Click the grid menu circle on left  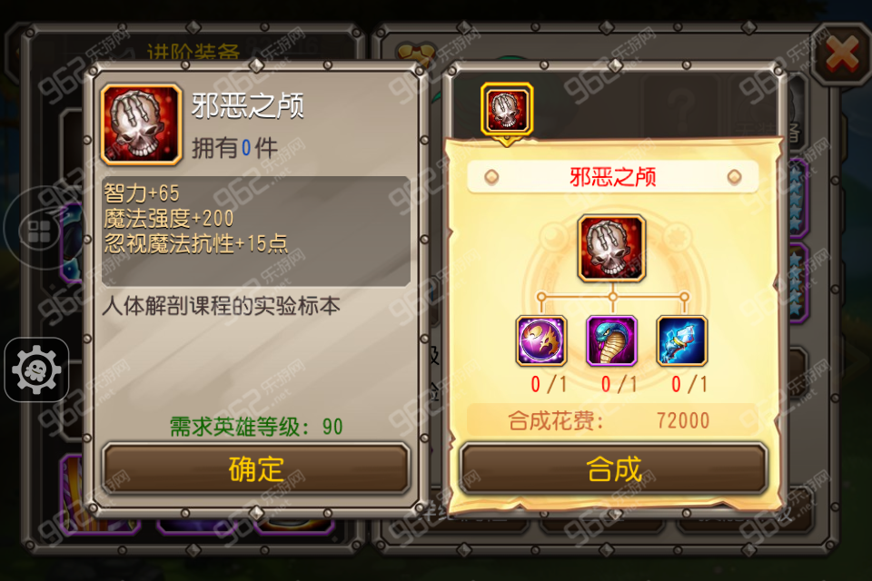[39, 231]
